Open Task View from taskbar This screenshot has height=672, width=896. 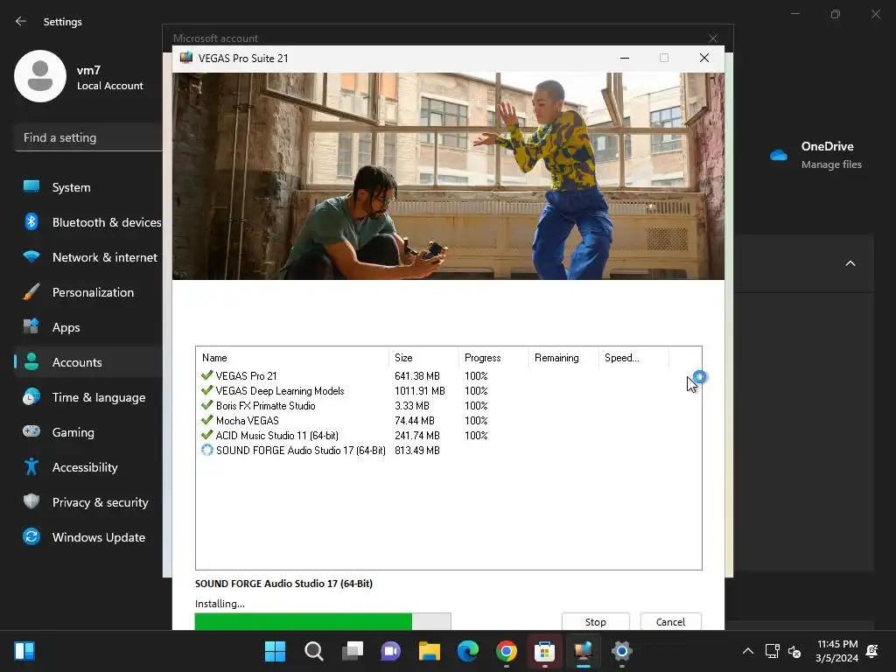click(353, 651)
